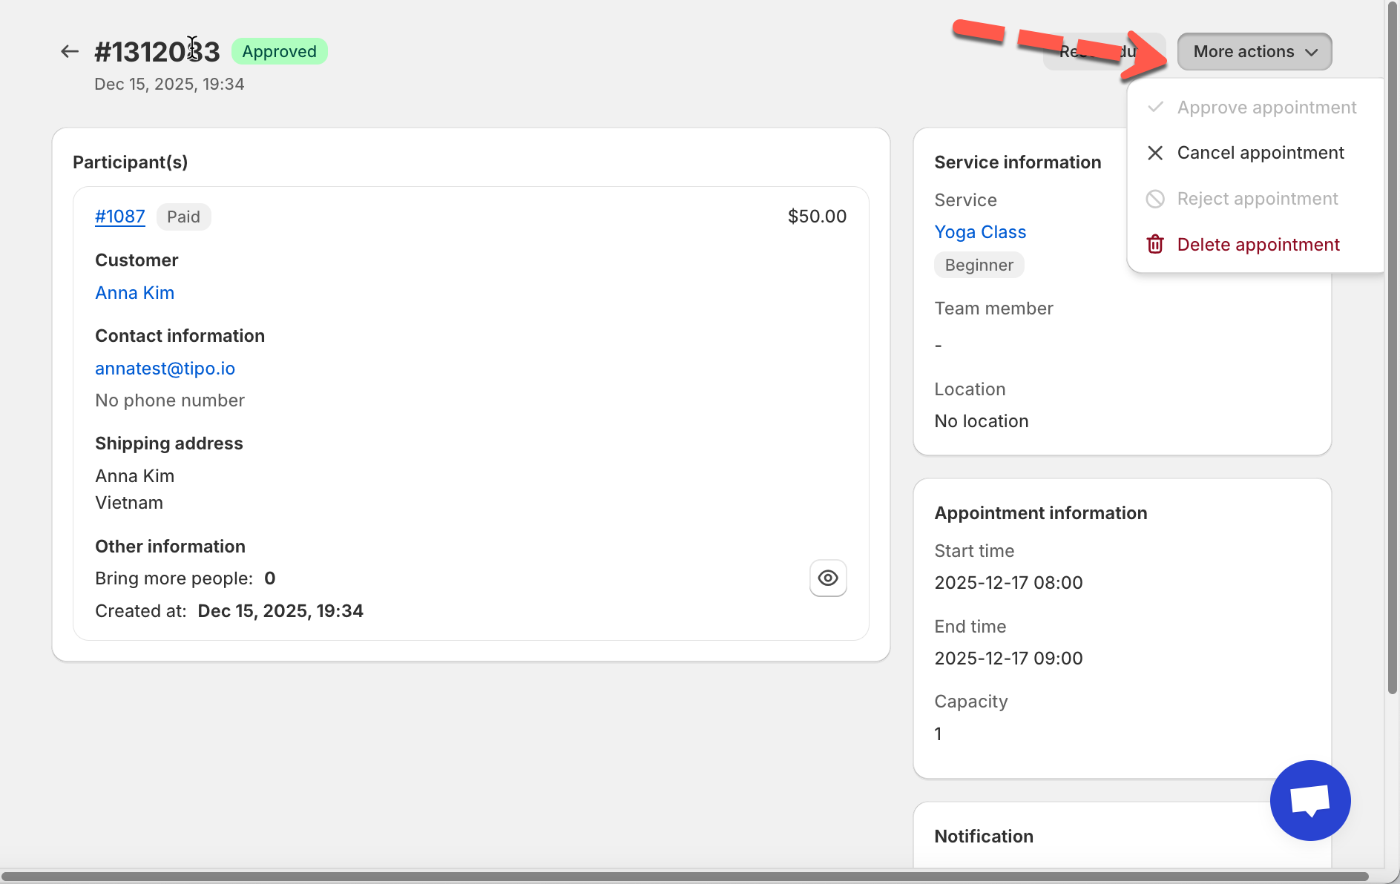Select Approve appointment menu entry
Image resolution: width=1400 pixels, height=884 pixels.
pyautogui.click(x=1266, y=108)
